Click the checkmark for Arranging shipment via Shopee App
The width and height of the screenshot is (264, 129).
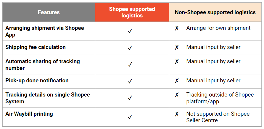coord(130,31)
